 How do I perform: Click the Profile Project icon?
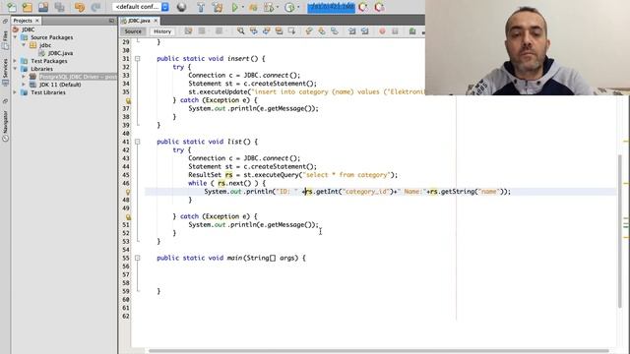269,7
